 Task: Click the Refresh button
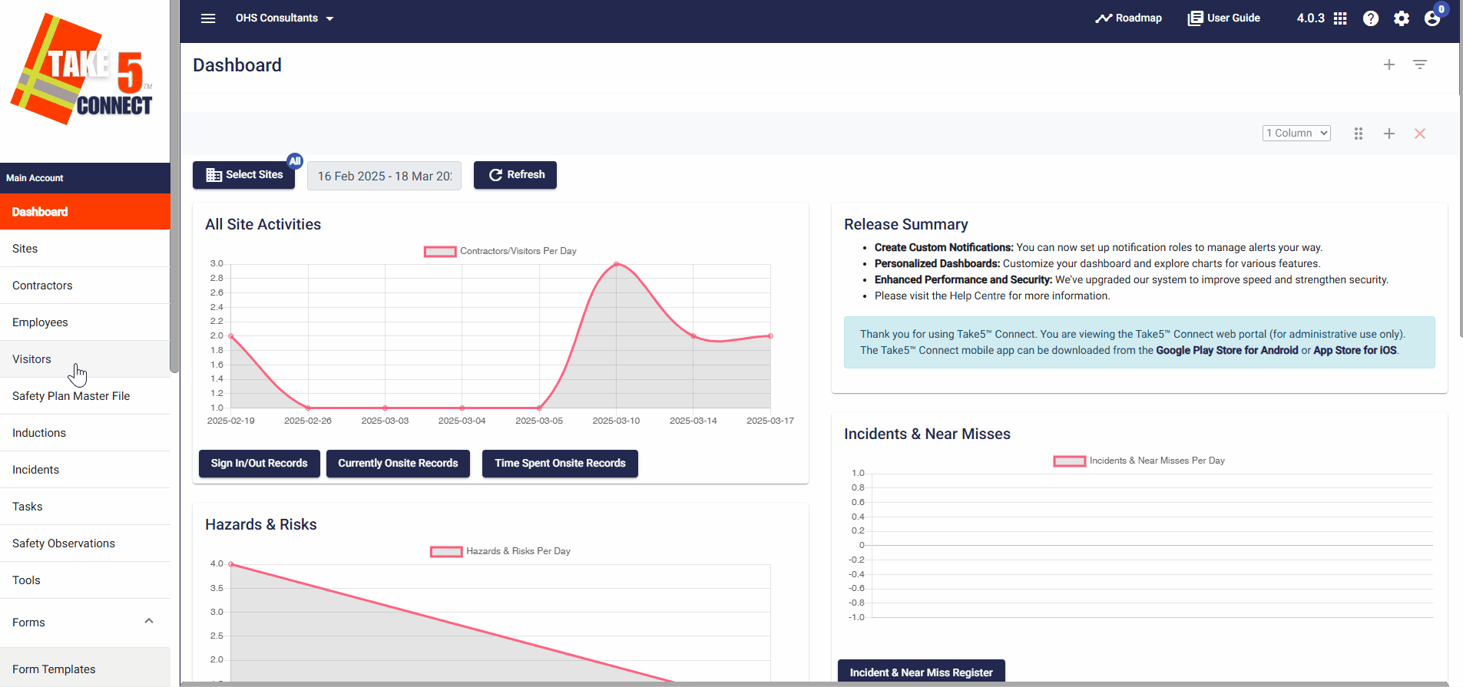pos(515,175)
